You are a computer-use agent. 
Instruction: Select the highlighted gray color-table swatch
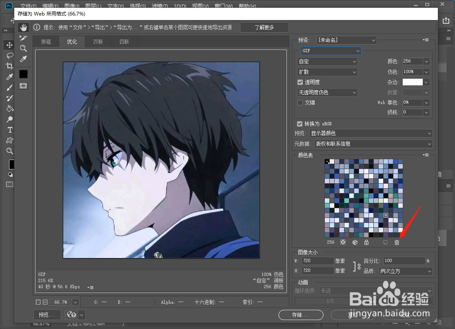pos(386,215)
